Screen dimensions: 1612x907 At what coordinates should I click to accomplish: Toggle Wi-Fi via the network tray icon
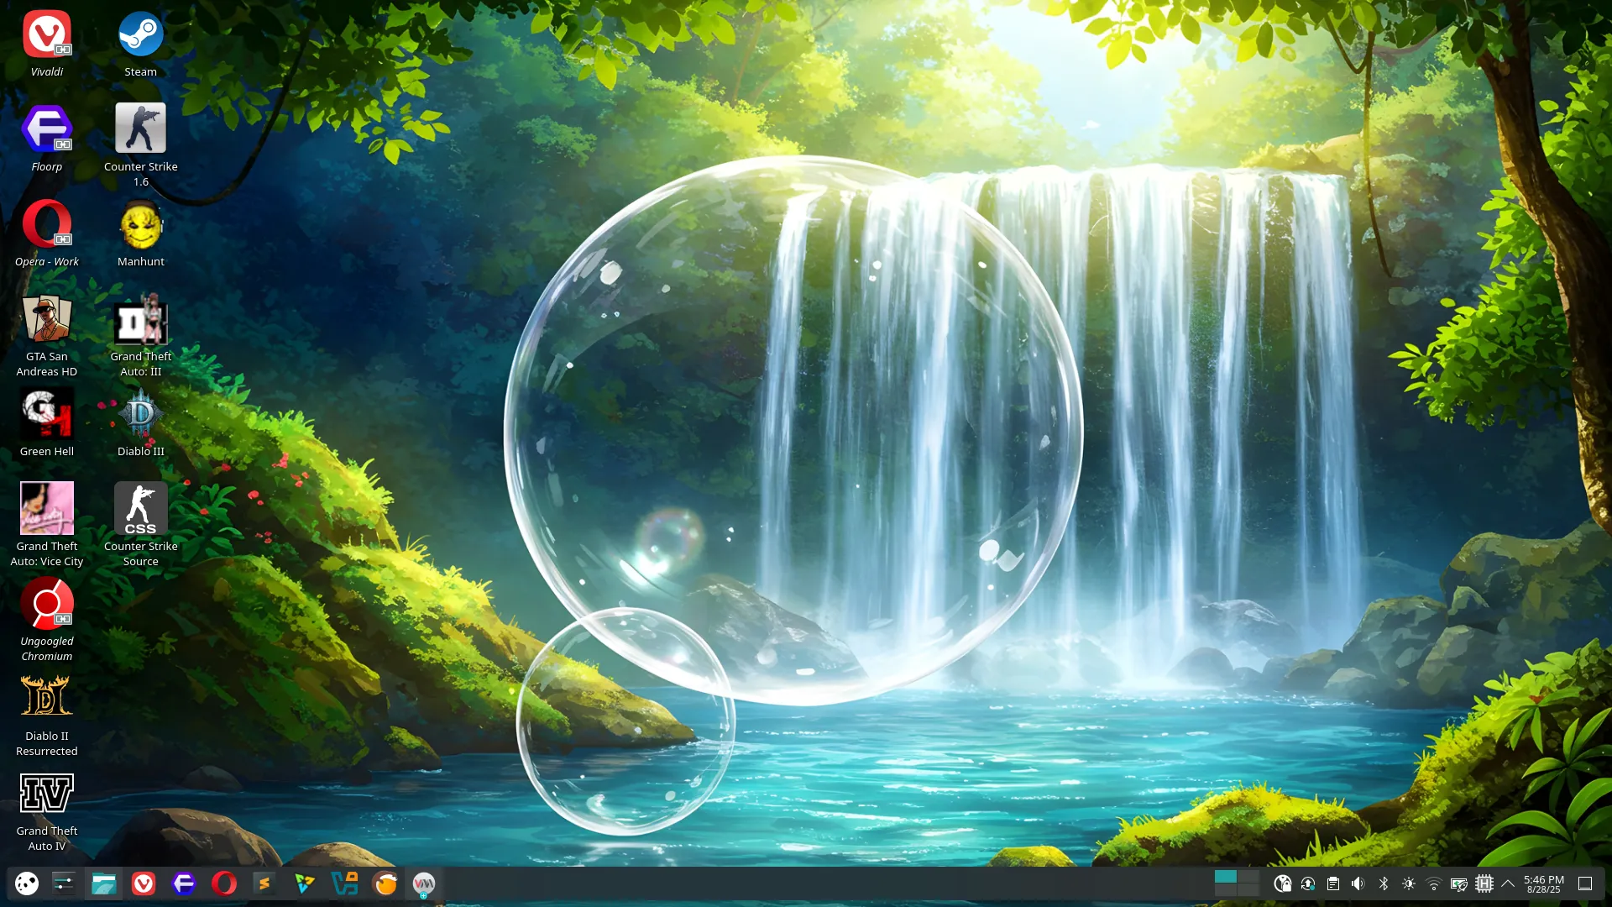tap(1432, 883)
